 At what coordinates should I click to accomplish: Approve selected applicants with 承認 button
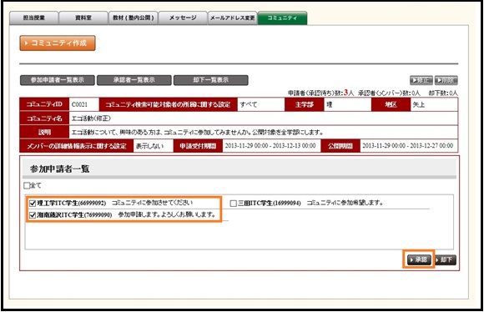pos(419,259)
